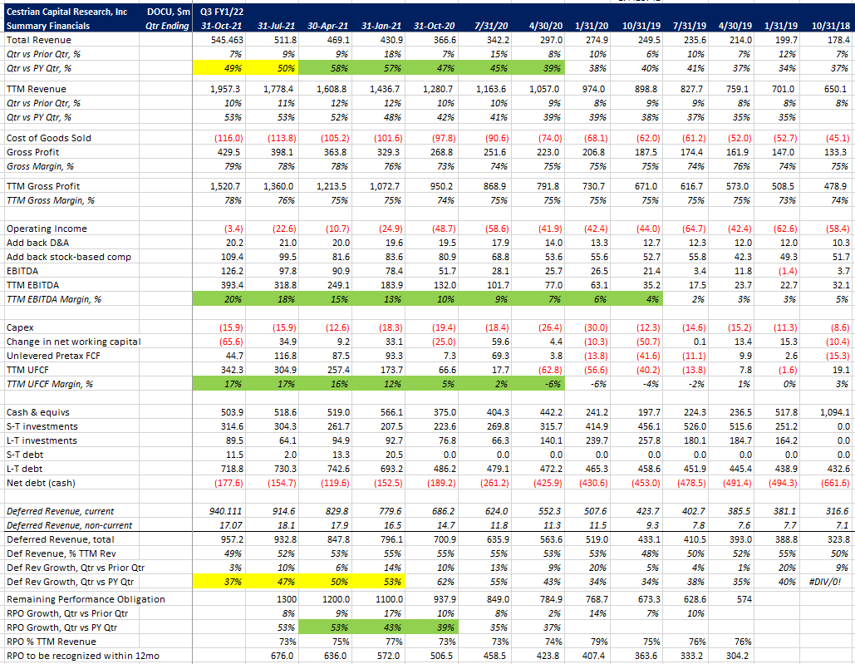Click the 'TTM UFCF Margin, %' label
Viewport: 855px width, 664px height.
[x=50, y=384]
